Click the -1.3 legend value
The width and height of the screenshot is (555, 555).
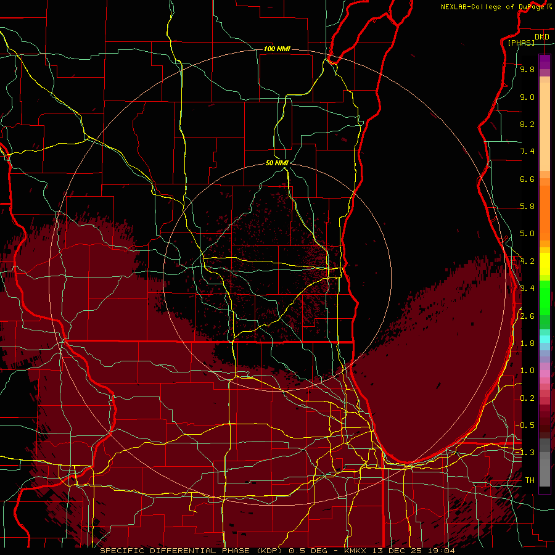(525, 453)
